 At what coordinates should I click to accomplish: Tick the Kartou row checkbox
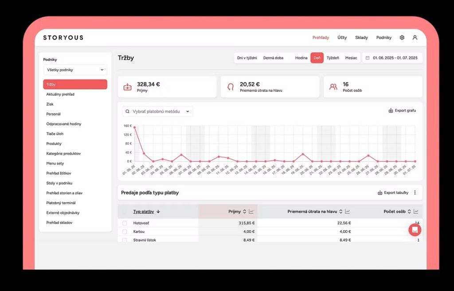(x=125, y=232)
